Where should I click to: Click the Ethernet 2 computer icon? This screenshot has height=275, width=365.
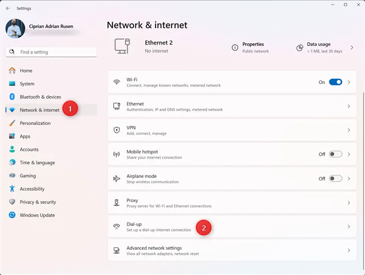[x=122, y=46]
